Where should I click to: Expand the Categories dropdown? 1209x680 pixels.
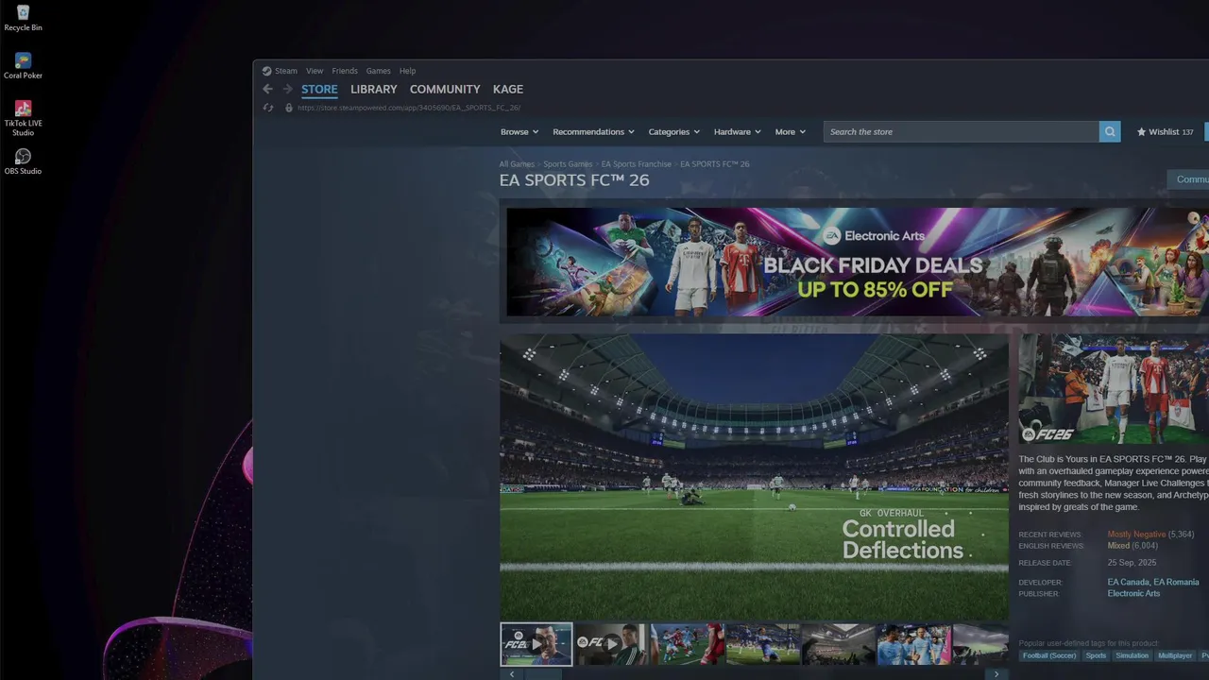[673, 132]
